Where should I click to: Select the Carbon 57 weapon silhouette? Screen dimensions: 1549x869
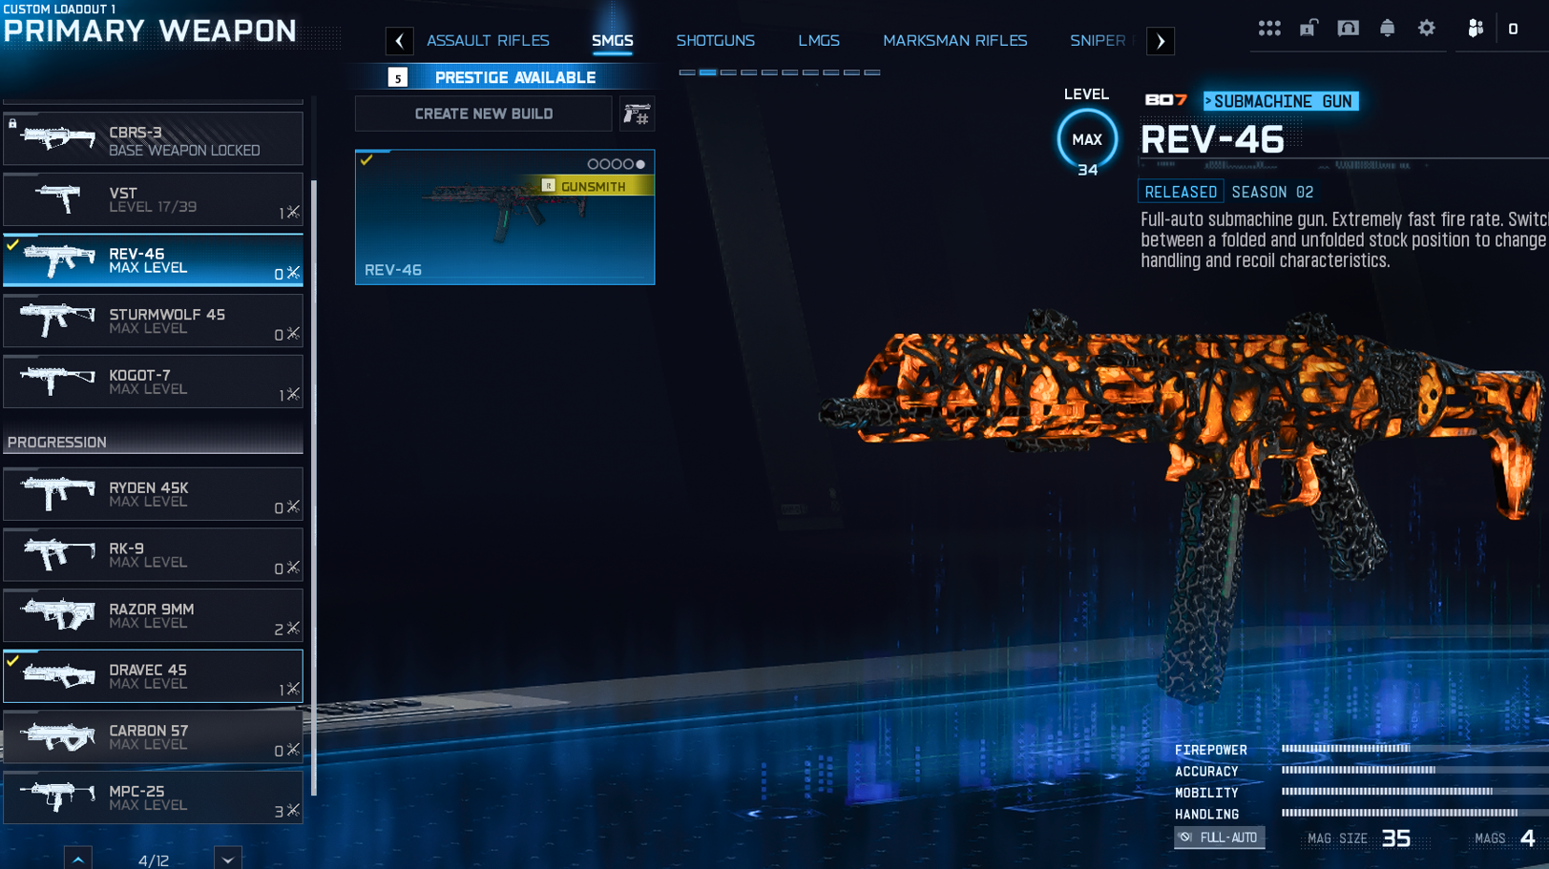tap(58, 736)
